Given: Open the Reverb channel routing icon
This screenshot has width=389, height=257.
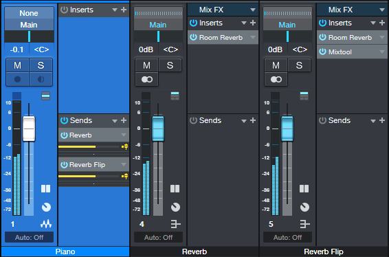Looking at the screenshot, I should coord(175,224).
